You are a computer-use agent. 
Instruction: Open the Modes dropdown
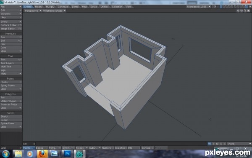click(x=82, y=148)
